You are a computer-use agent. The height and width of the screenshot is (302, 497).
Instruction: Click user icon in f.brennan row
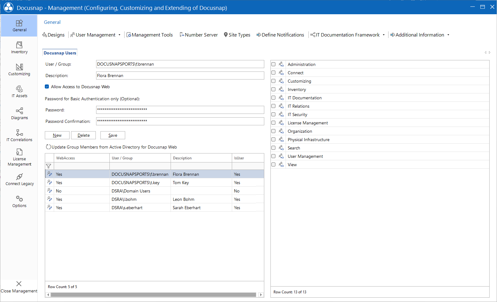tap(49, 174)
